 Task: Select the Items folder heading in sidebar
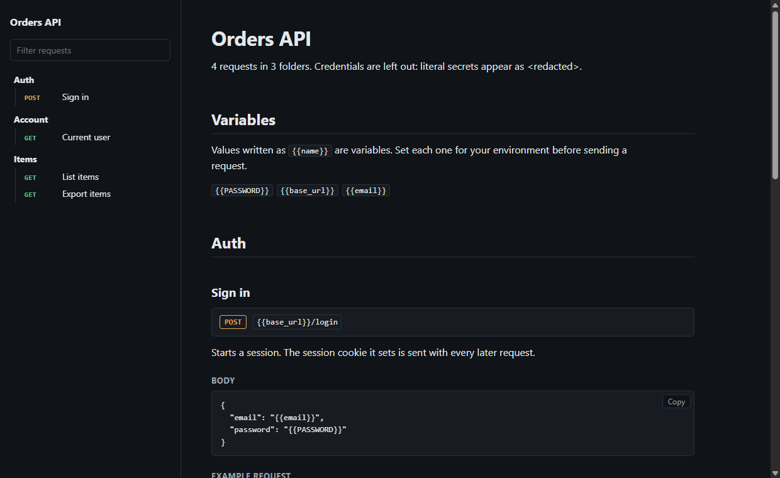coord(25,159)
